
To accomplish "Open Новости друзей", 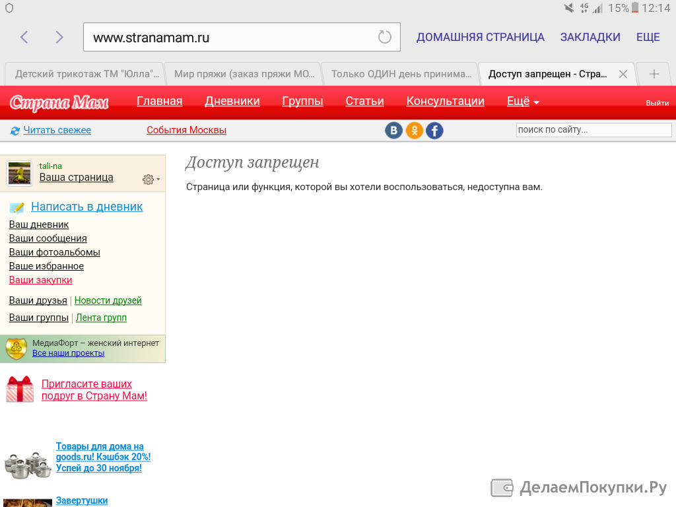I will click(x=108, y=300).
